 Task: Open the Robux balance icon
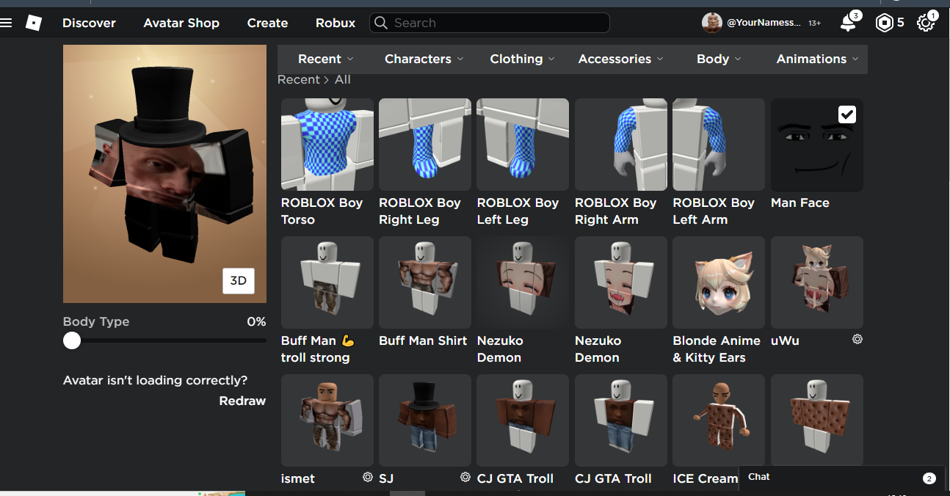(x=885, y=23)
